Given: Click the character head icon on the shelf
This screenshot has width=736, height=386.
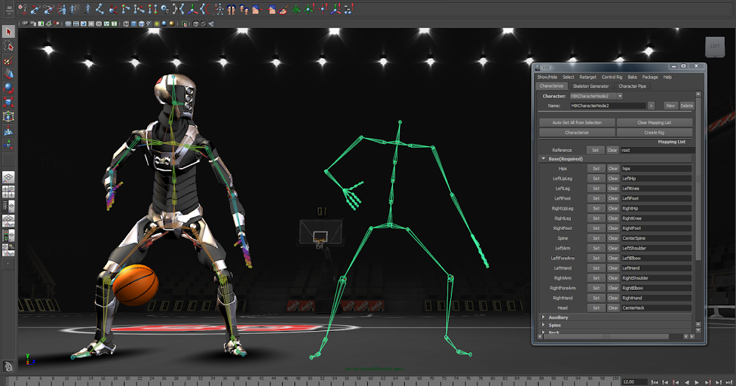Looking at the screenshot, I should tap(231, 9).
